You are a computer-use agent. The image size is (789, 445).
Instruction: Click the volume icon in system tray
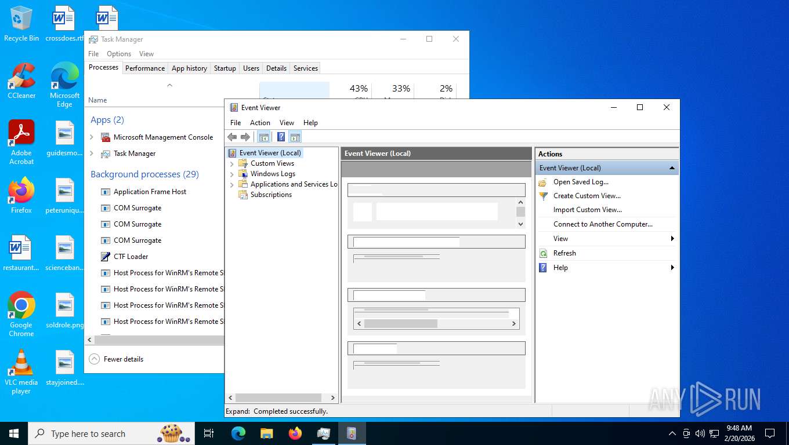(700, 433)
